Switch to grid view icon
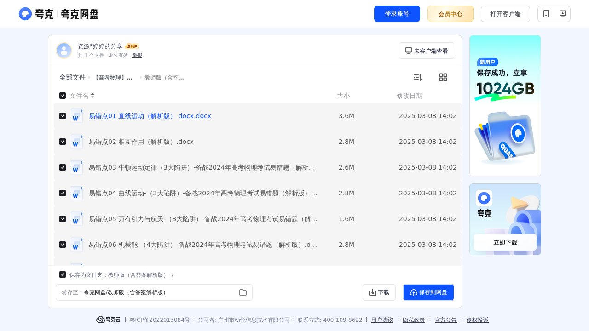The height and width of the screenshot is (331, 589). pos(443,77)
